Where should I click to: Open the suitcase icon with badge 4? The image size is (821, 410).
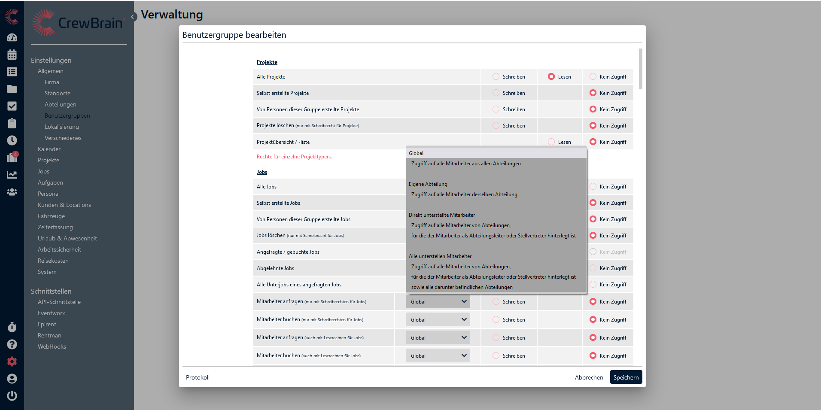[x=12, y=158]
